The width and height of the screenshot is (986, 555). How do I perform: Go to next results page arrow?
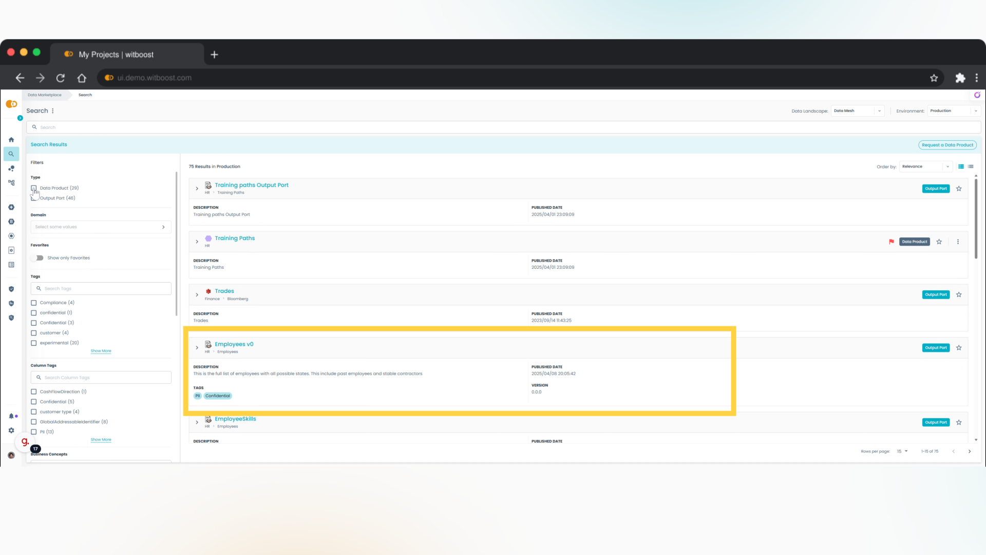[970, 452]
